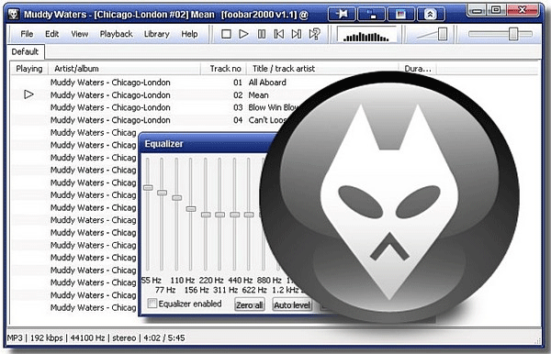Click the double-chevron roll-up button in the title bar
Viewport: 551px width, 354px height.
pyautogui.click(x=431, y=14)
